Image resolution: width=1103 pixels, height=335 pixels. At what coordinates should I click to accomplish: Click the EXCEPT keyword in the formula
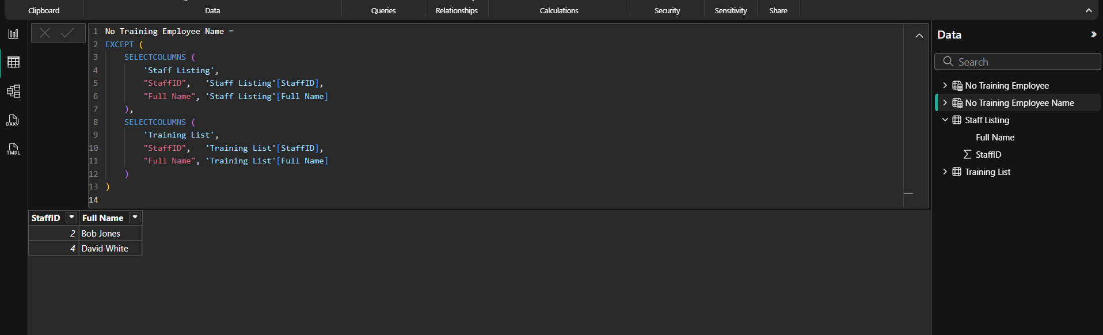click(x=119, y=44)
